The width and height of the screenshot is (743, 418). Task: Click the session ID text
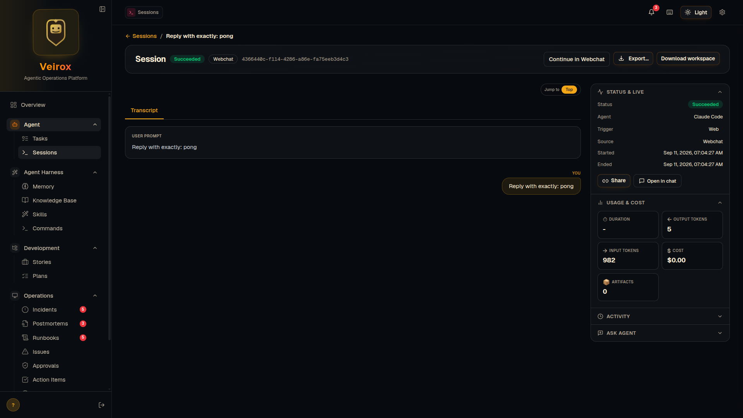(295, 59)
